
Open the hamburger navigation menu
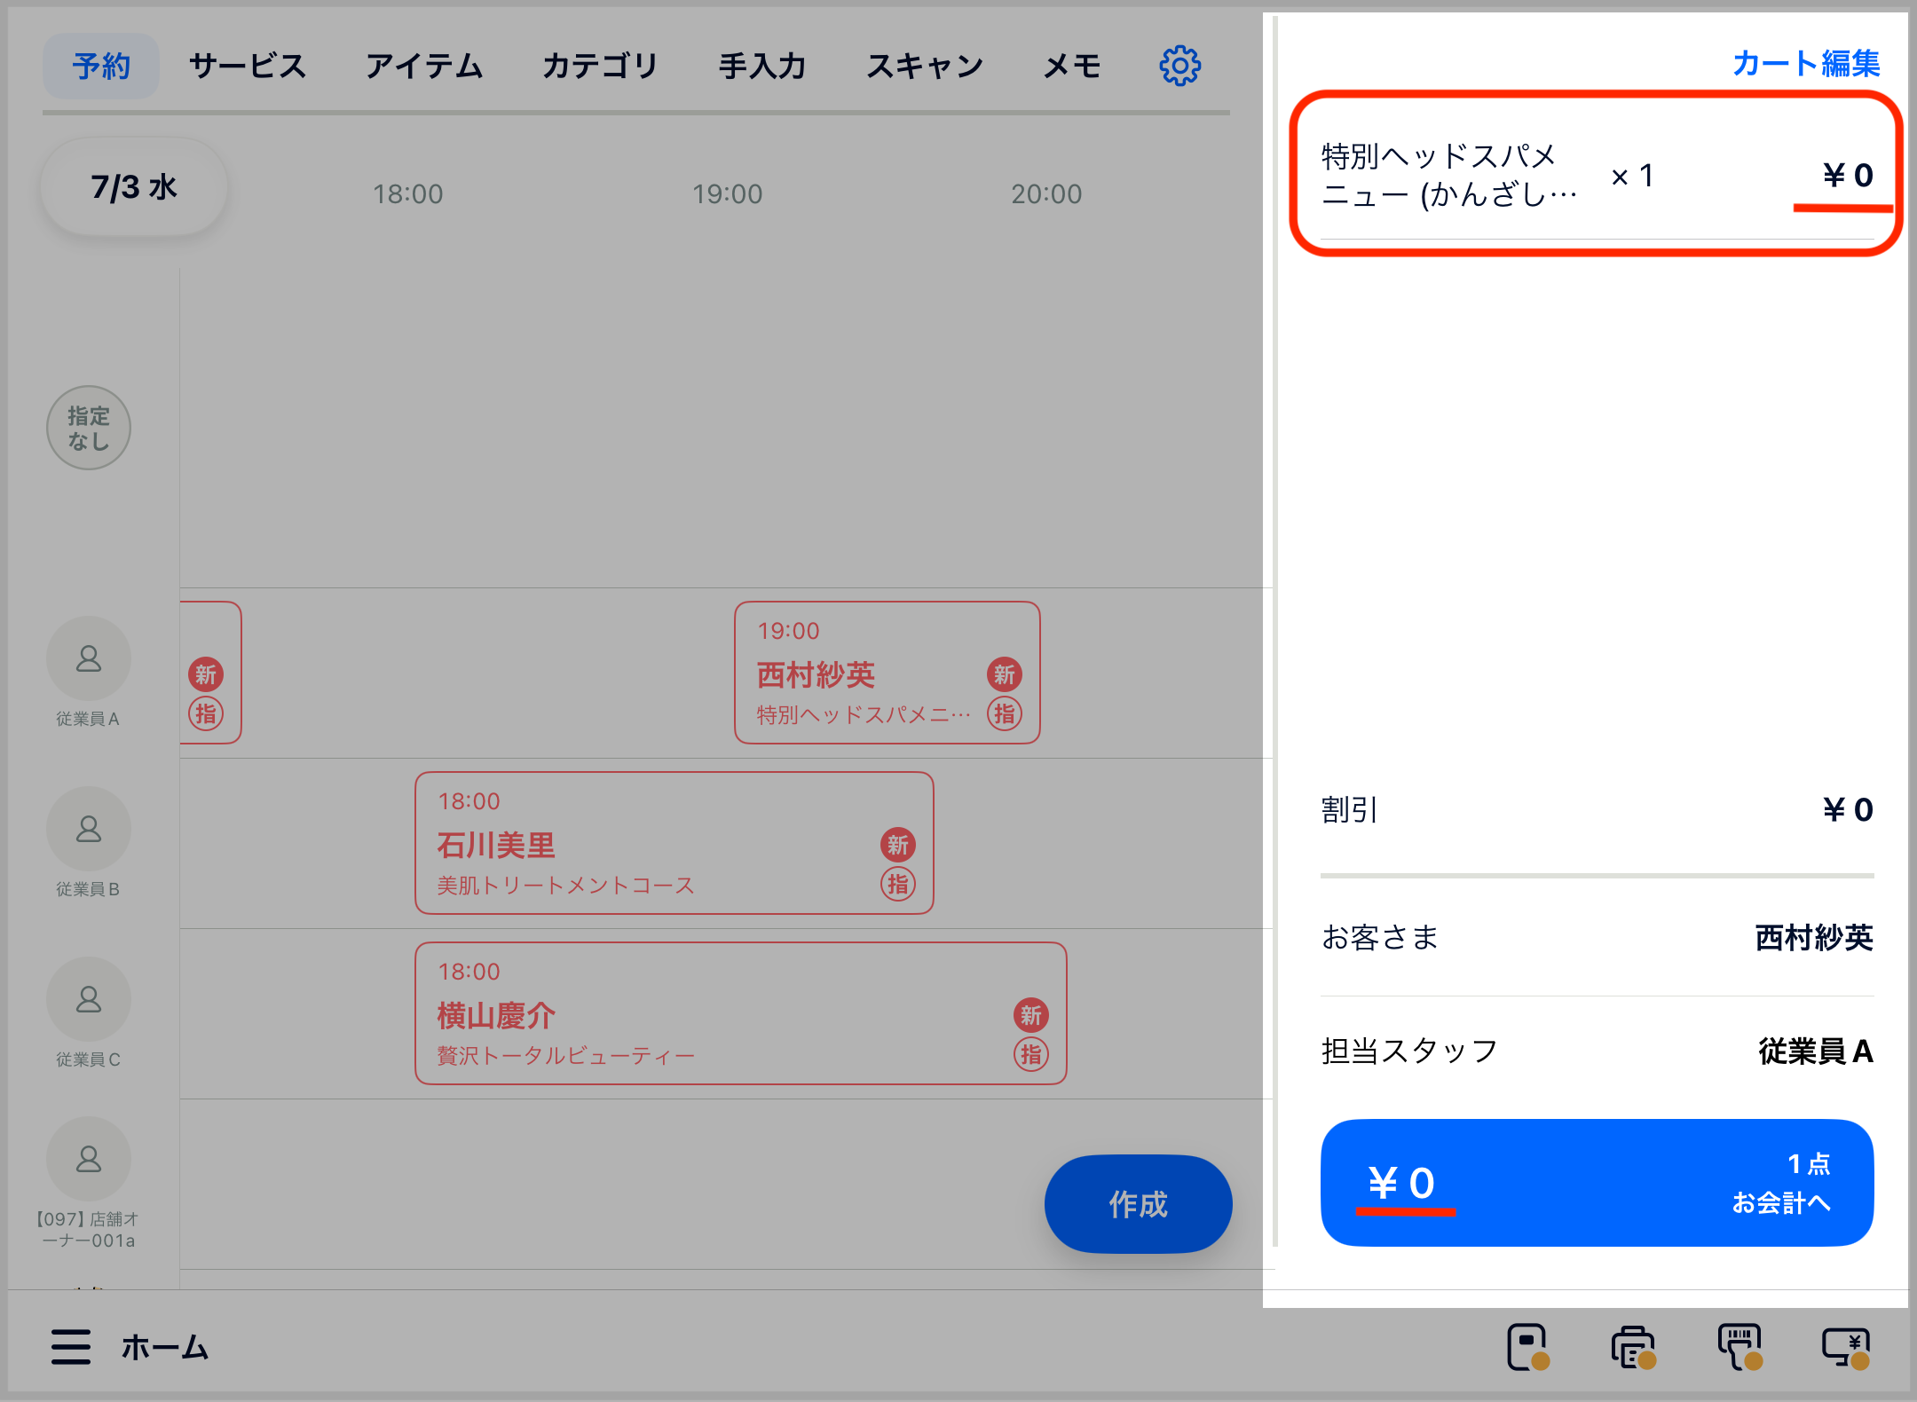[71, 1348]
